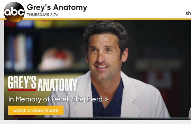Click the word ANATOMY in the banner logo
This screenshot has width=191, height=124.
click(57, 85)
